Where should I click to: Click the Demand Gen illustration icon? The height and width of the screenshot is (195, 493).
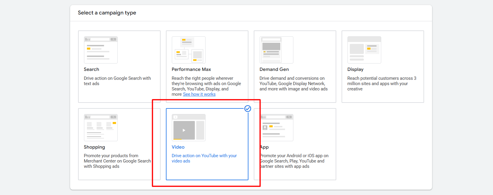[276, 50]
